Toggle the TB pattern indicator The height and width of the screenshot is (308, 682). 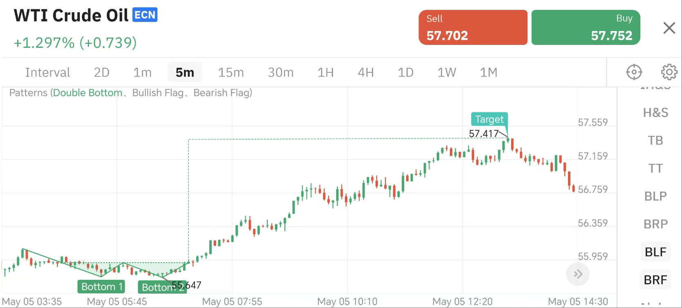click(x=655, y=141)
